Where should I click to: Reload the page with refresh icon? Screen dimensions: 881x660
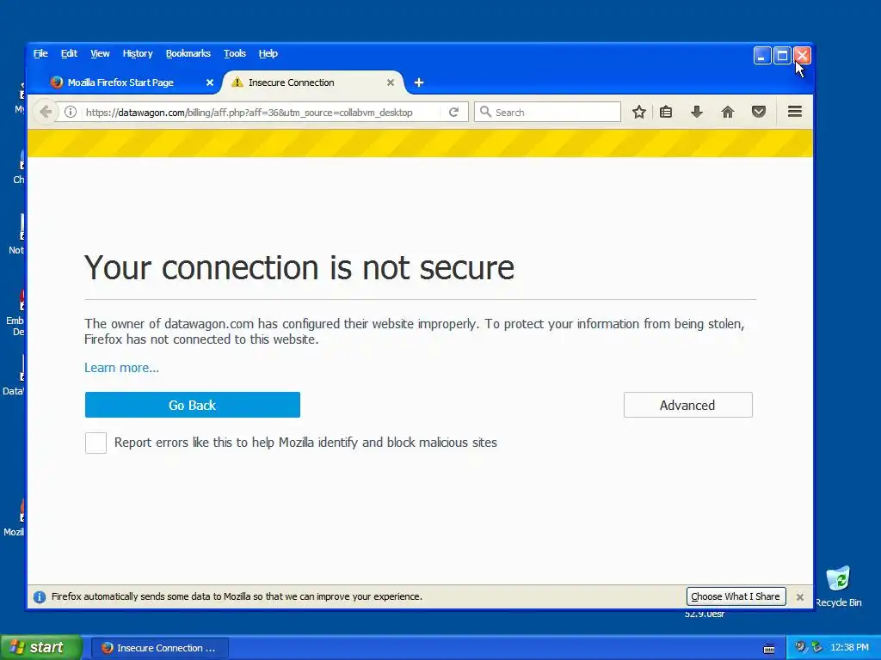pos(453,112)
